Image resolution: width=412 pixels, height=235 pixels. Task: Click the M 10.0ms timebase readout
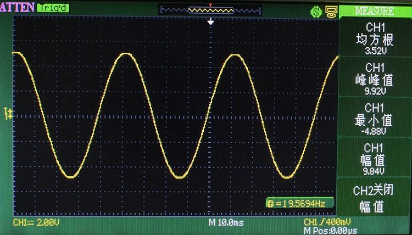[x=226, y=222]
